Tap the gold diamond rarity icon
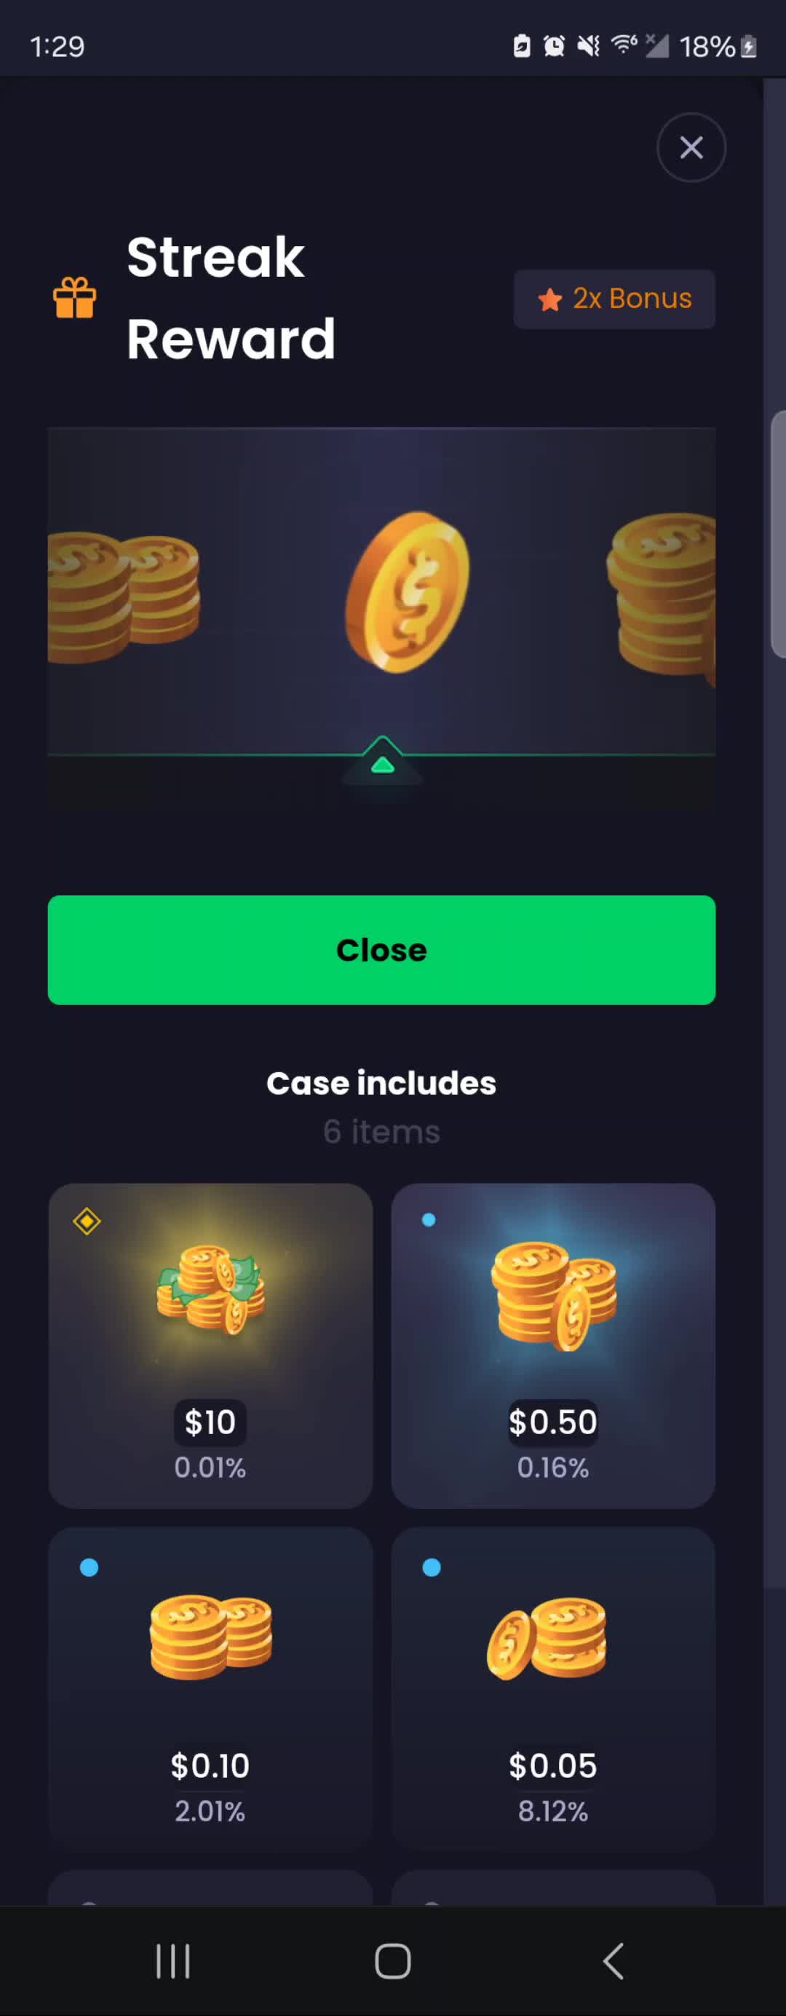 coord(87,1221)
